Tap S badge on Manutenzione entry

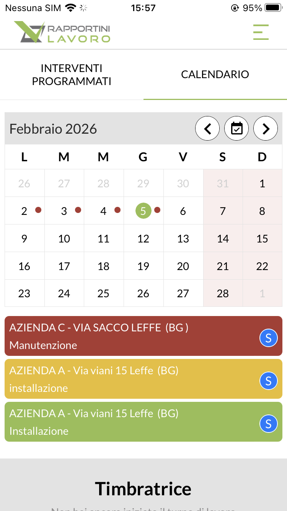268,338
